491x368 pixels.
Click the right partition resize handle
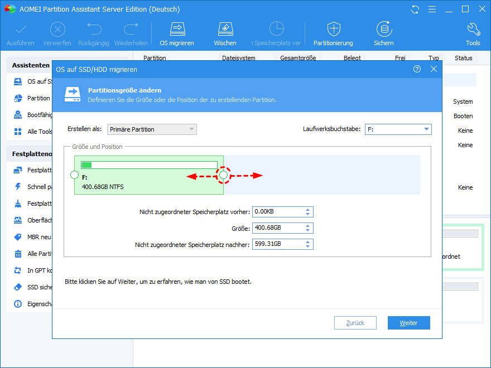[223, 175]
